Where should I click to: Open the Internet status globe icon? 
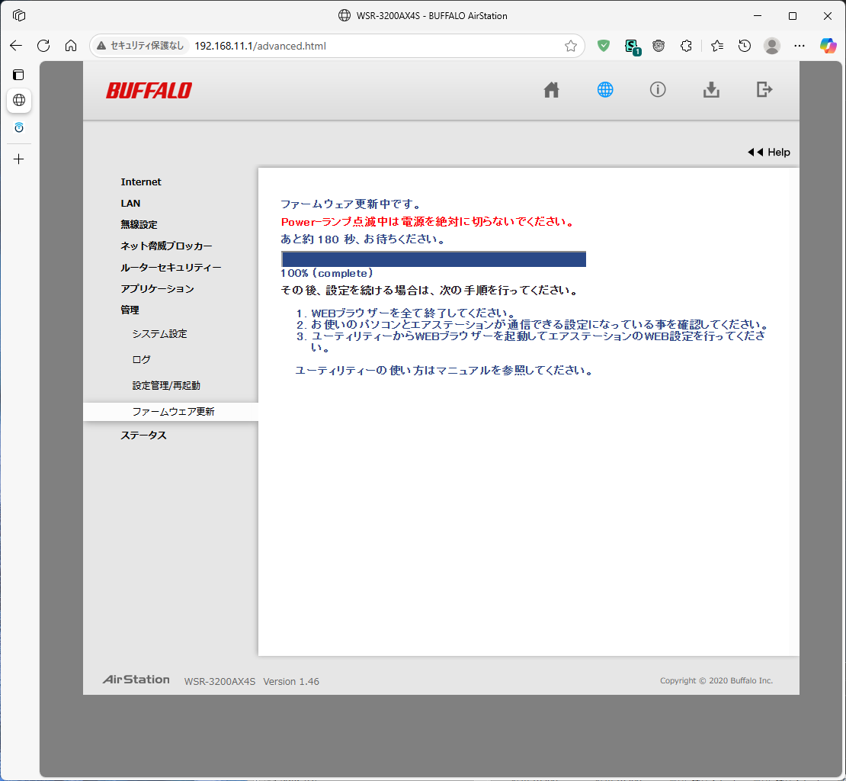[604, 89]
